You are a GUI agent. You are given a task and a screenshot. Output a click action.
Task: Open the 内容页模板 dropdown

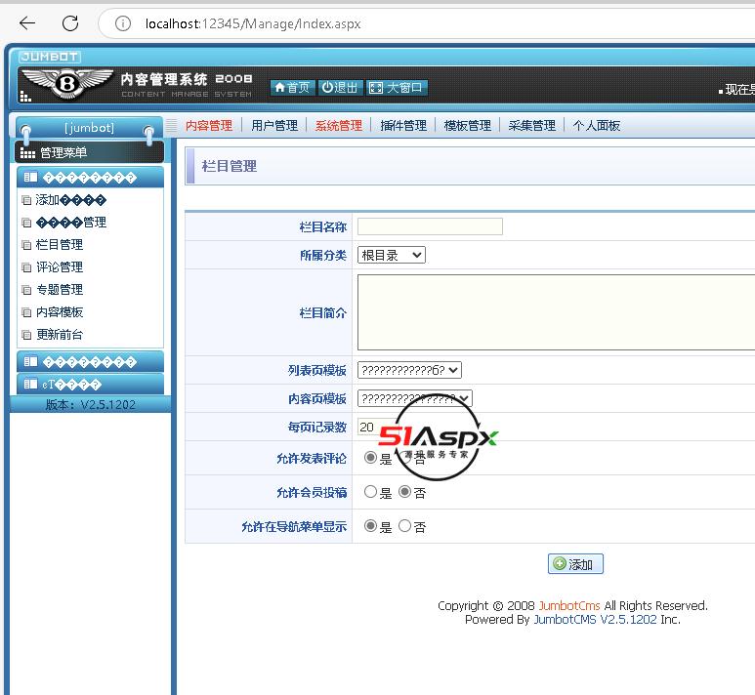tap(414, 398)
